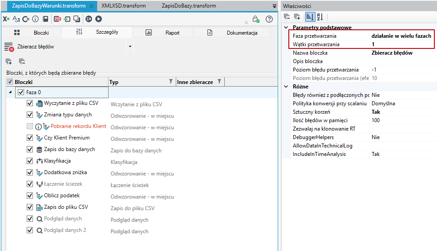
Task: Toggle the Bloczki header select-all checkbox
Action: pos(10,82)
